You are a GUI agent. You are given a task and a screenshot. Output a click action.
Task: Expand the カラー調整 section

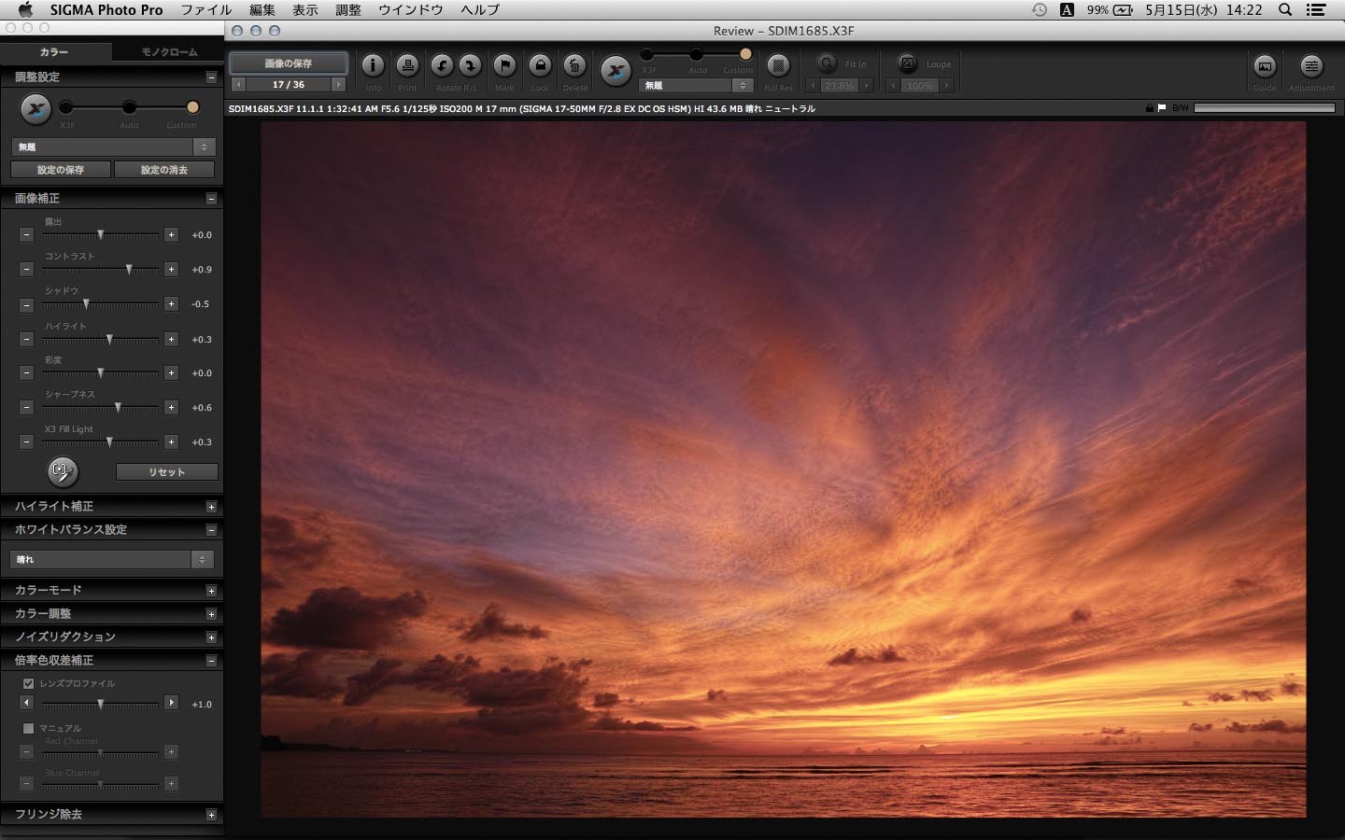(211, 614)
